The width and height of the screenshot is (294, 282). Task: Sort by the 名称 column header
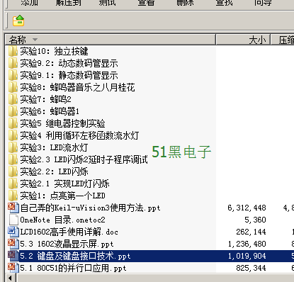[111, 40]
